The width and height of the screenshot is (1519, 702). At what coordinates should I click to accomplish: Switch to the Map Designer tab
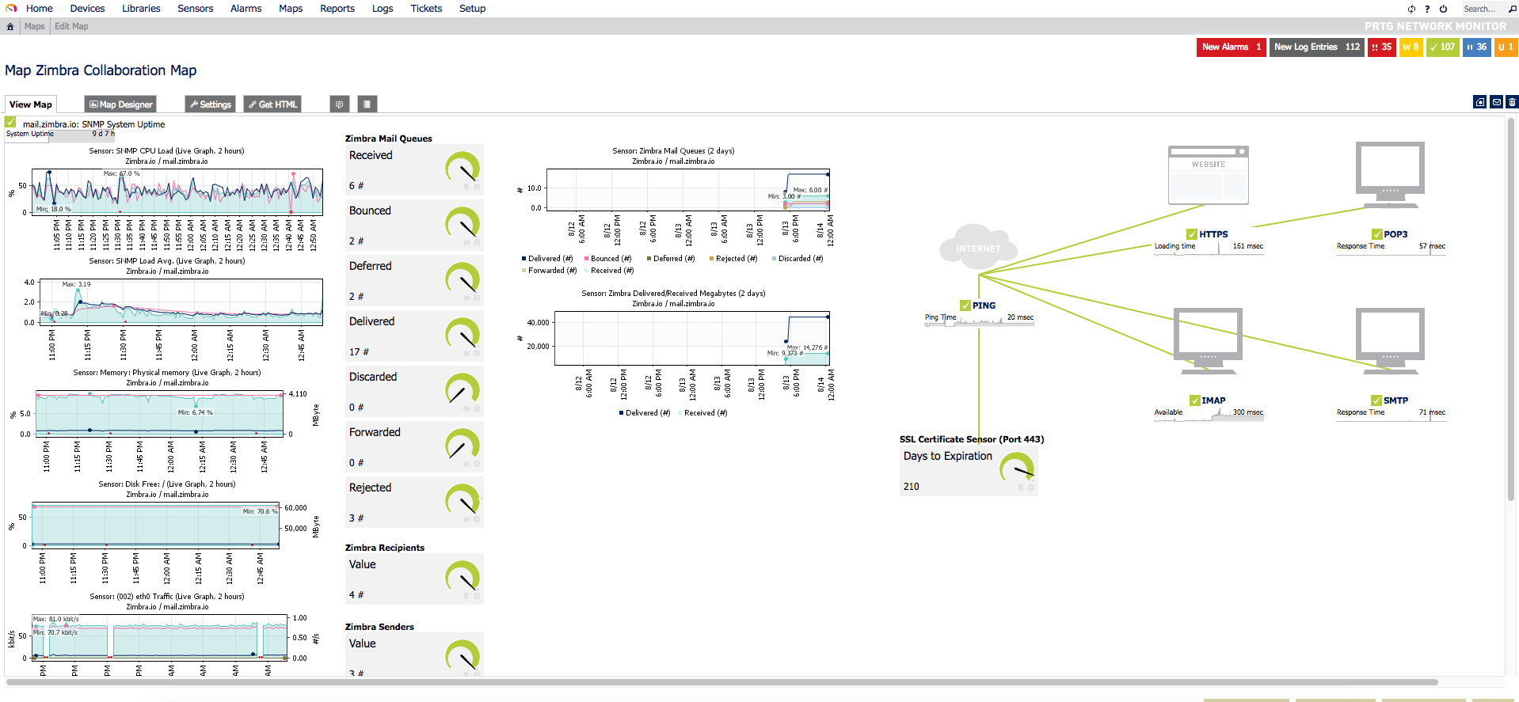tap(120, 104)
